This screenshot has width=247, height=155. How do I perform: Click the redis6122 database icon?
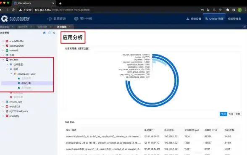point(7,107)
